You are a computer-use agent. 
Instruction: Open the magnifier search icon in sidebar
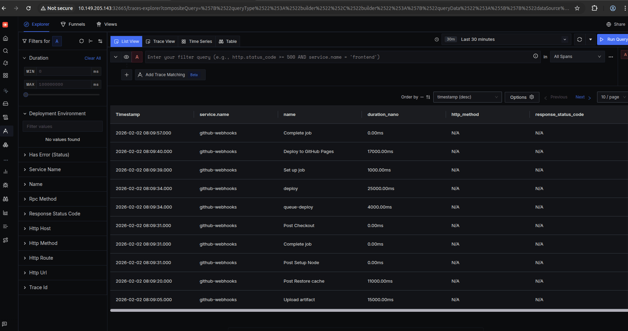(5, 51)
